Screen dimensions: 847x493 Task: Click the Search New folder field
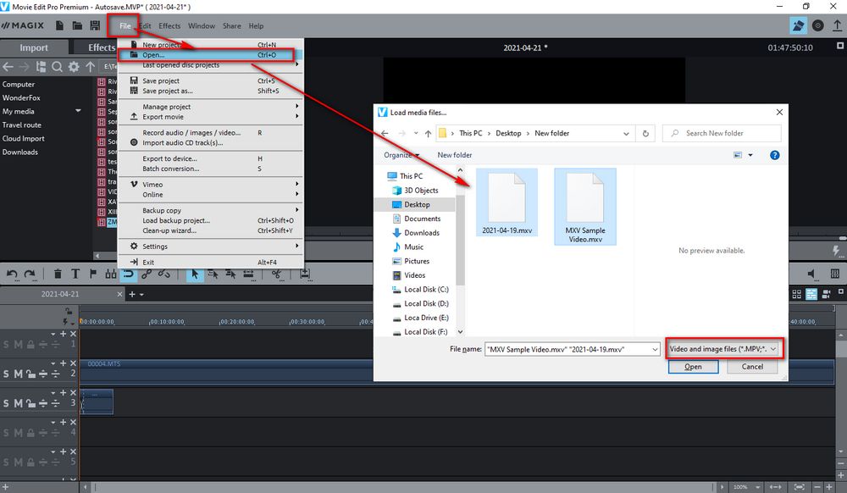(722, 133)
